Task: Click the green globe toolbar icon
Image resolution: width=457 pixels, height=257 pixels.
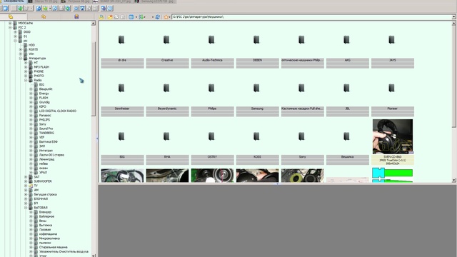Action: (x=20, y=8)
